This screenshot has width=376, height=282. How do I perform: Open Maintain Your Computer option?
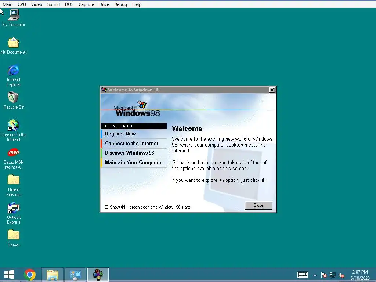point(134,163)
